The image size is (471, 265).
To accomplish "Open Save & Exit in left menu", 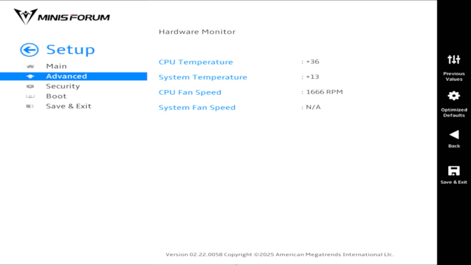I will tap(68, 107).
